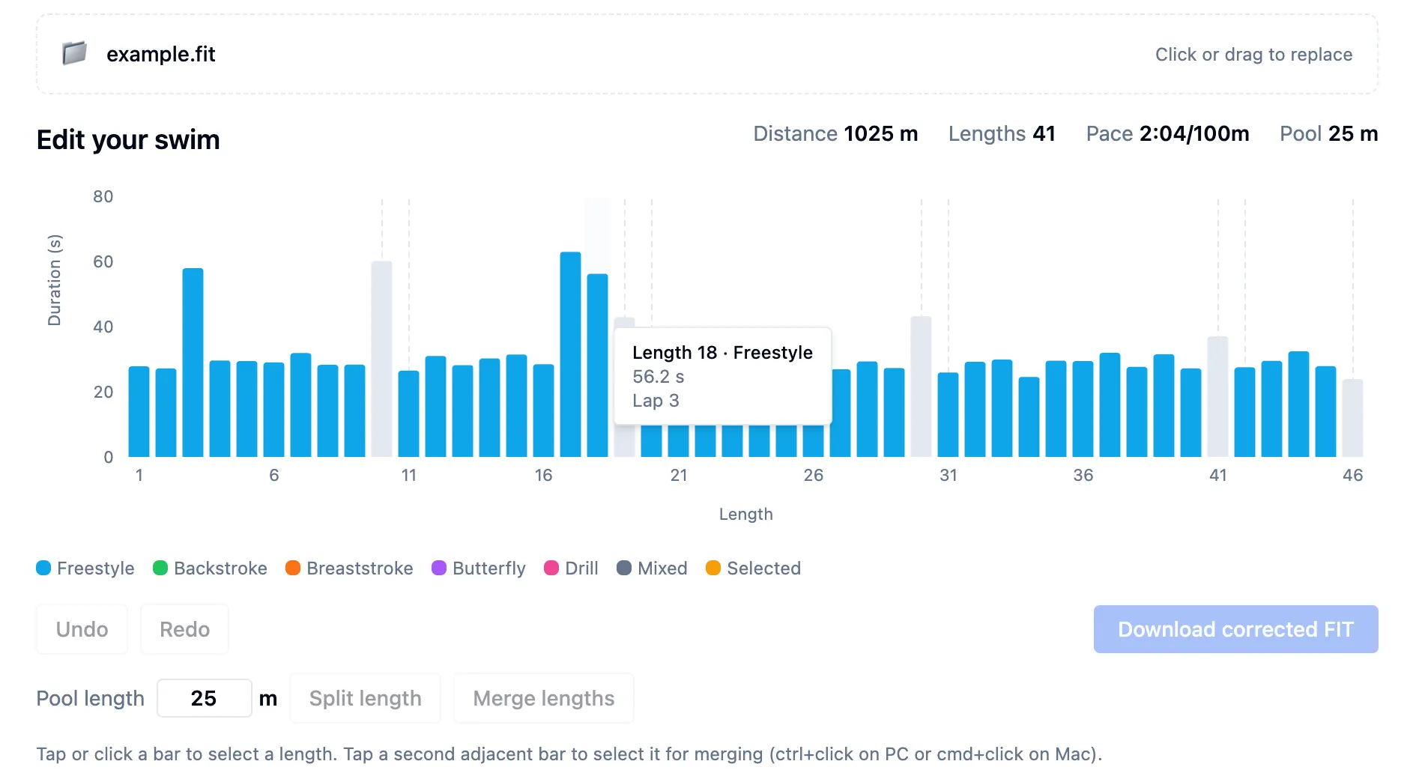Image resolution: width=1416 pixels, height=779 pixels.
Task: Select the tall bar at Length 17
Action: pyautogui.click(x=569, y=352)
